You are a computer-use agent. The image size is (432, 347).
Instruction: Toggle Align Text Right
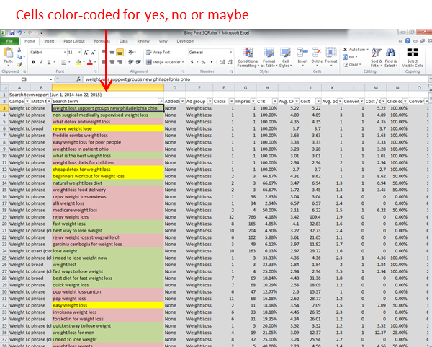[120, 62]
